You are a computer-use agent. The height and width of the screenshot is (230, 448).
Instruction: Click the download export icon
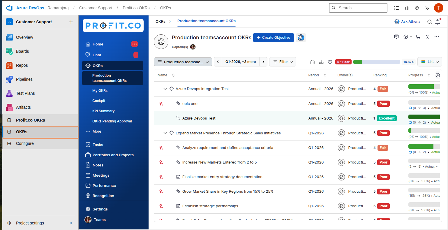click(x=321, y=62)
